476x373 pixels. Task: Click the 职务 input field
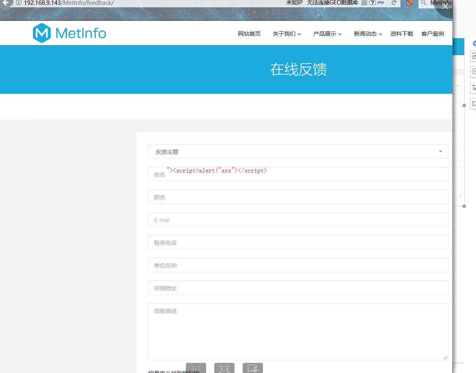tap(298, 197)
